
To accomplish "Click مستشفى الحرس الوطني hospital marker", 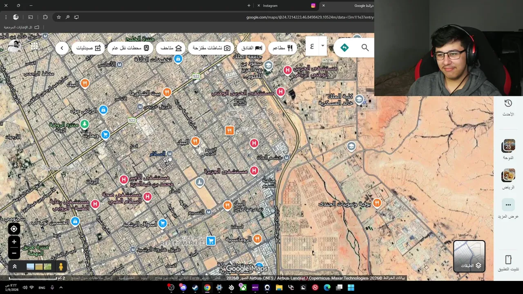I will coord(280,92).
